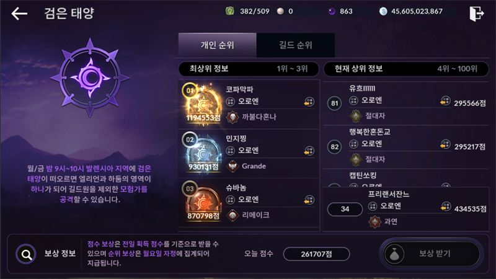Open 코파막파 character profile icon
Image resolution: width=496 pixels, height=279 pixels.
point(309,102)
